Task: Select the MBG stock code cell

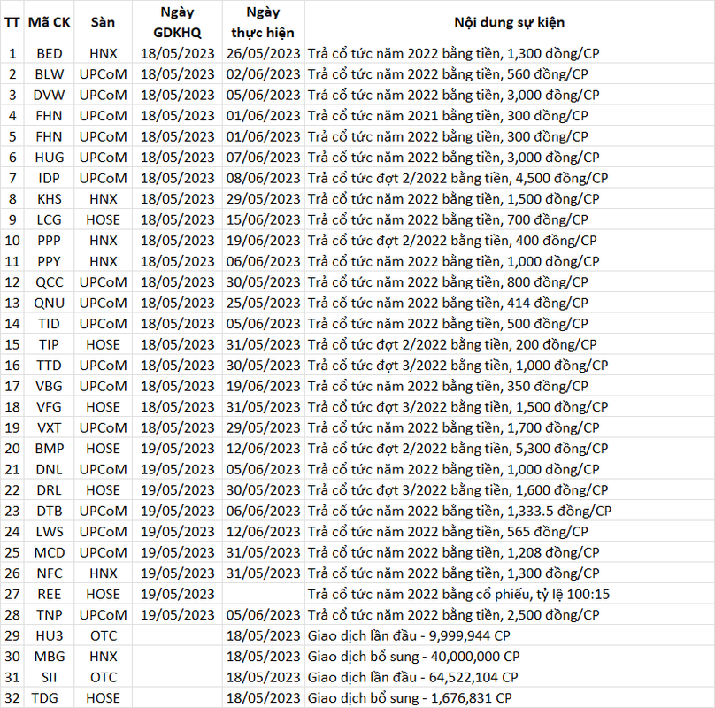Action: [x=49, y=657]
